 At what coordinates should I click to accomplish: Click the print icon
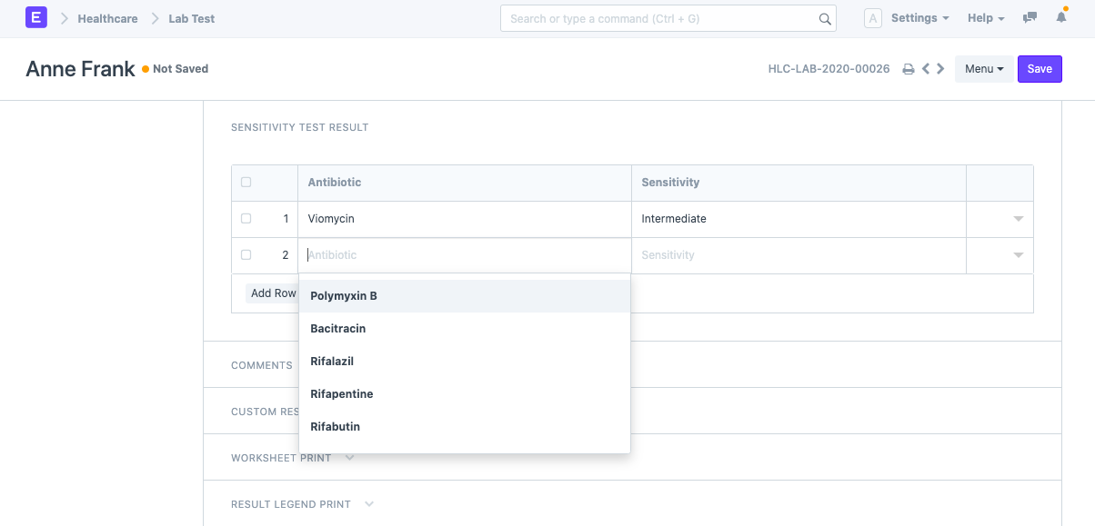click(908, 69)
